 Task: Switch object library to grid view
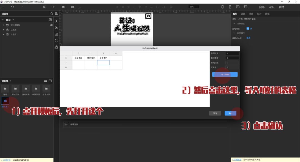tap(45, 81)
